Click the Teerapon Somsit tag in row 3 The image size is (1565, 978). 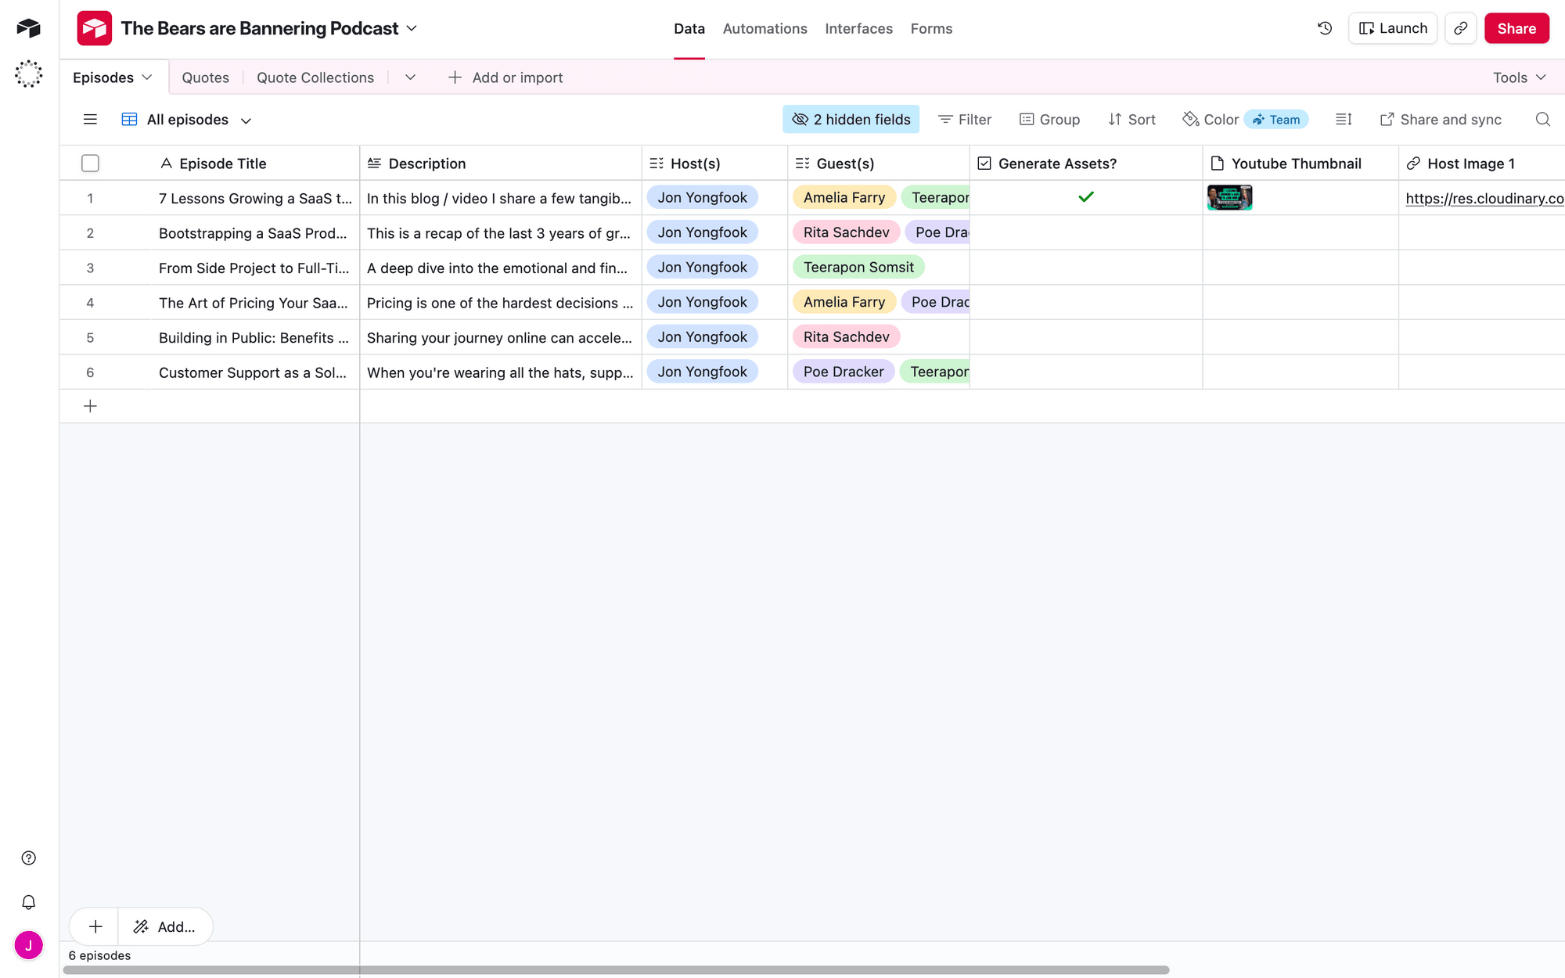[858, 268]
